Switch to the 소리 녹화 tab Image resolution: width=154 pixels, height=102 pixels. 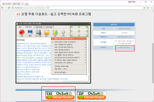click(49, 27)
